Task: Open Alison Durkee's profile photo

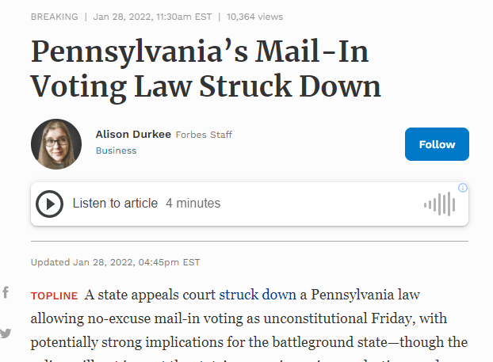Action: [x=56, y=144]
